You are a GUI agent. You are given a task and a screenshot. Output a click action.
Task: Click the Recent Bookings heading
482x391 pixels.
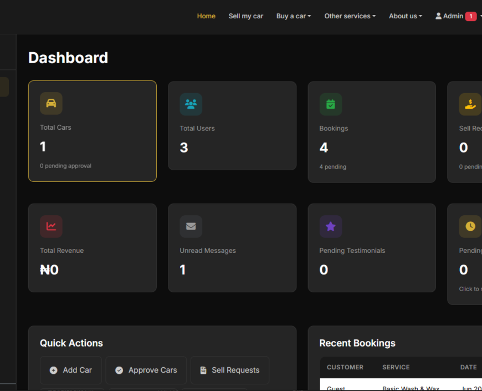(x=357, y=343)
